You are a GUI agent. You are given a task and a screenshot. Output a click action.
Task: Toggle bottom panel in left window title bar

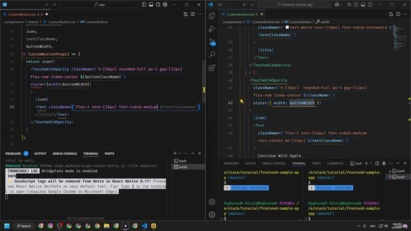pyautogui.click(x=151, y=4)
